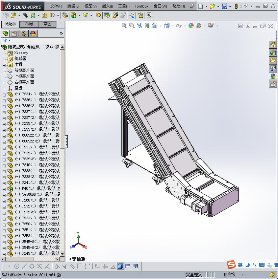
Task: Switch to the 布局 tab
Action: tap(29, 24)
